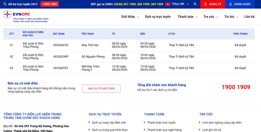Open Lịch tạm ngừng cung cấp điện link
This screenshot has width=261, height=132.
click(222, 123)
